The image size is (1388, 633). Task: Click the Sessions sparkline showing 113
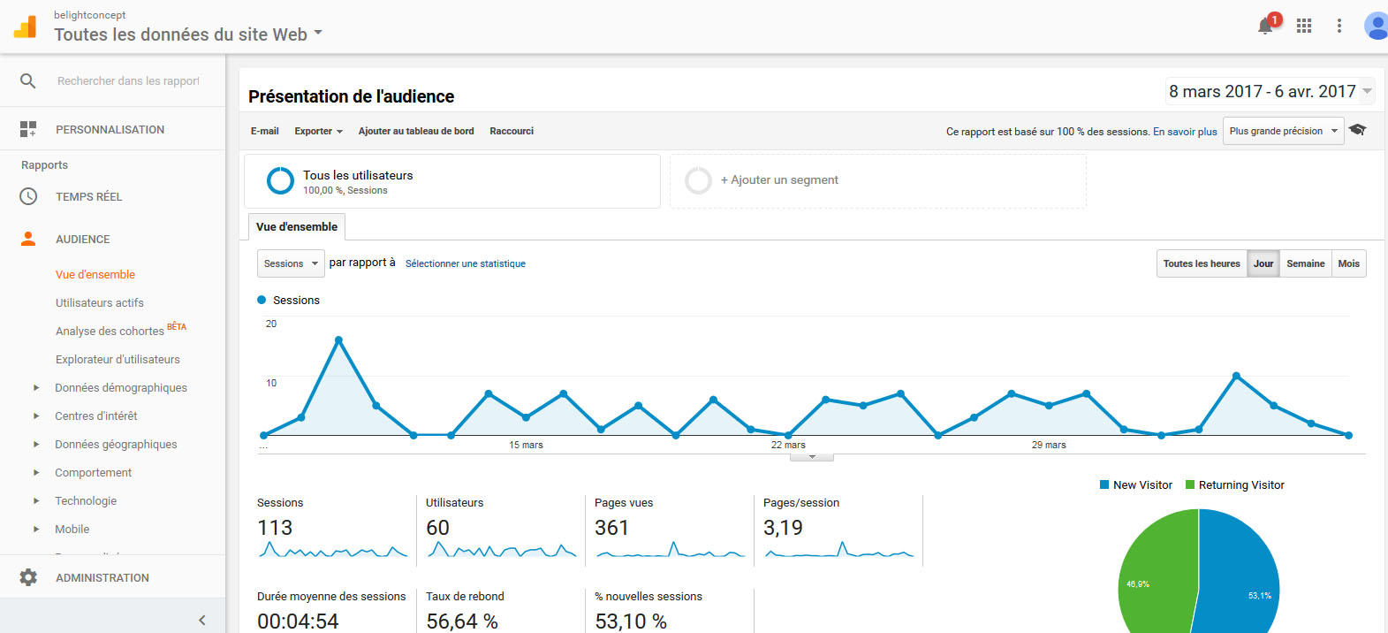(334, 550)
